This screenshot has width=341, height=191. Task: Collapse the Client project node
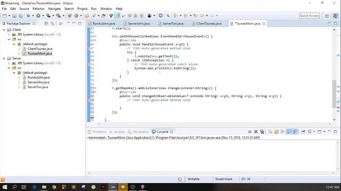click(x=4, y=30)
